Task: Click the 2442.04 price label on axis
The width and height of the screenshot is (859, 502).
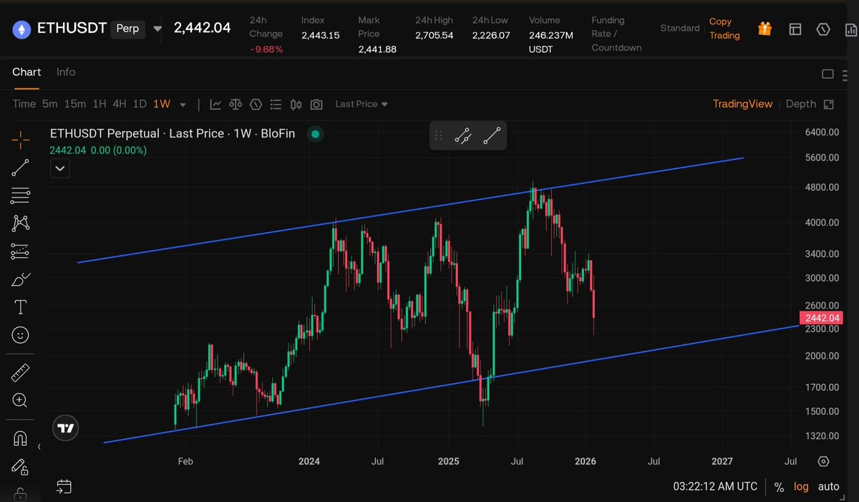Action: tap(820, 318)
